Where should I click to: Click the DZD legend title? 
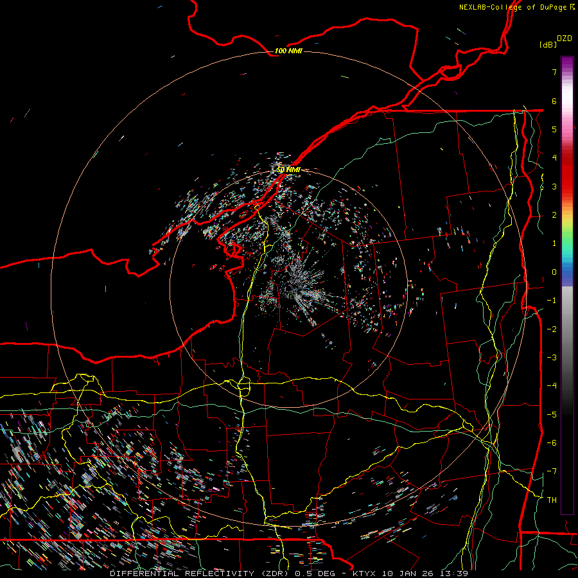565,39
